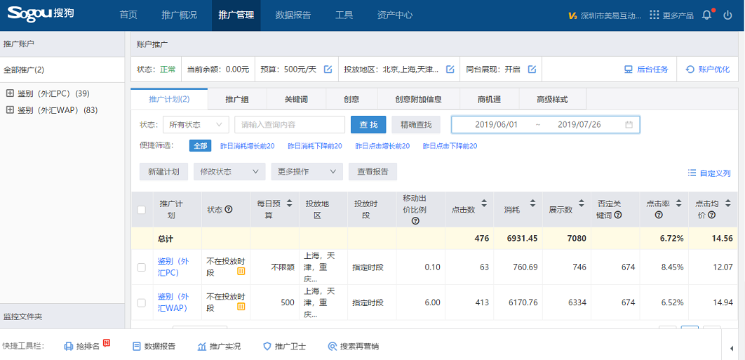Open the 修改状态 dropdown

pos(229,172)
